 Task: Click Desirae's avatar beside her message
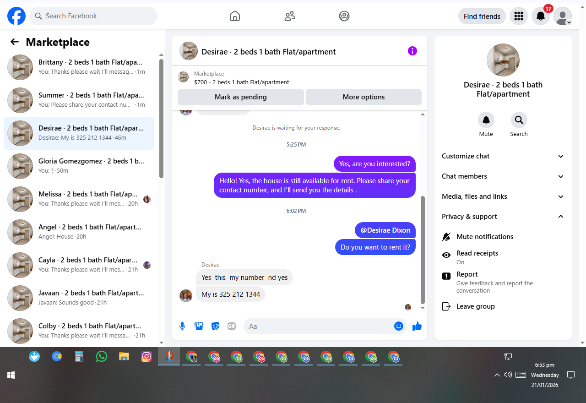point(186,296)
